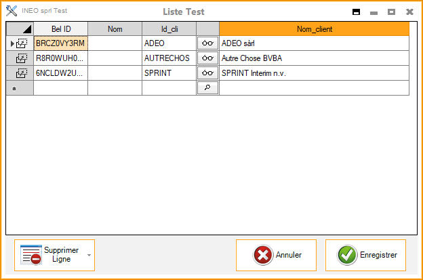423x280 pixels.
Task: Click the glasses icon in the SPRINT row
Action: (x=207, y=73)
